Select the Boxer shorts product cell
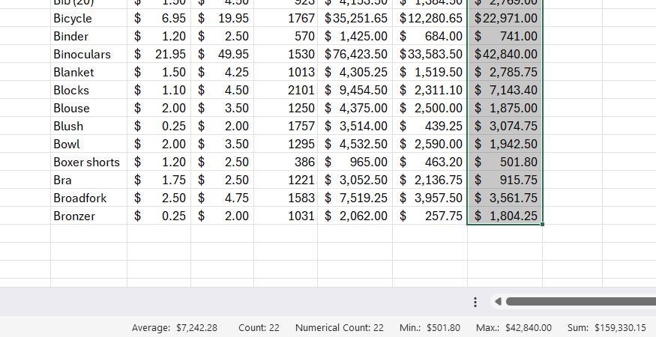 click(88, 163)
